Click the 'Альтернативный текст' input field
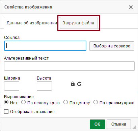 tap(69, 66)
